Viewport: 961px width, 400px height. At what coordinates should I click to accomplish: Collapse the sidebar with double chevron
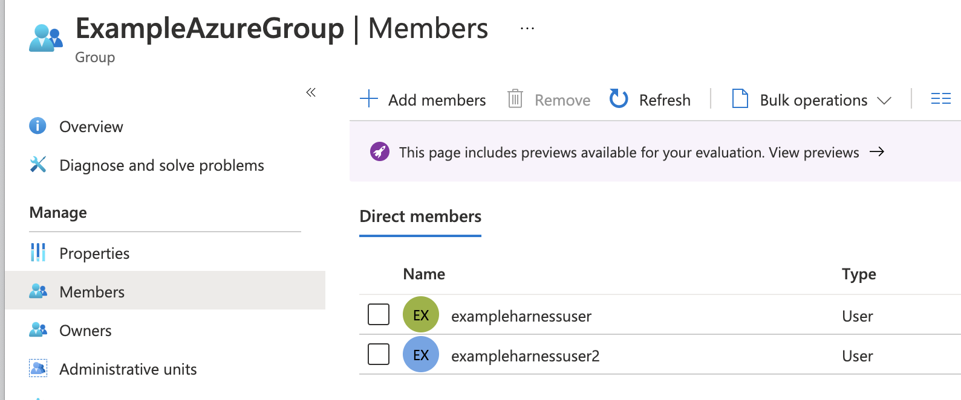pos(311,92)
